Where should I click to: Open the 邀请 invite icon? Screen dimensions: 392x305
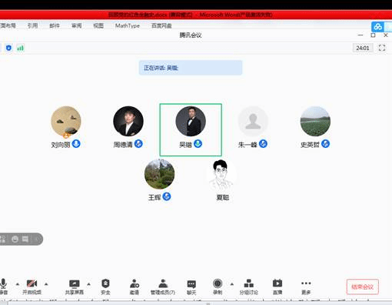135,283
